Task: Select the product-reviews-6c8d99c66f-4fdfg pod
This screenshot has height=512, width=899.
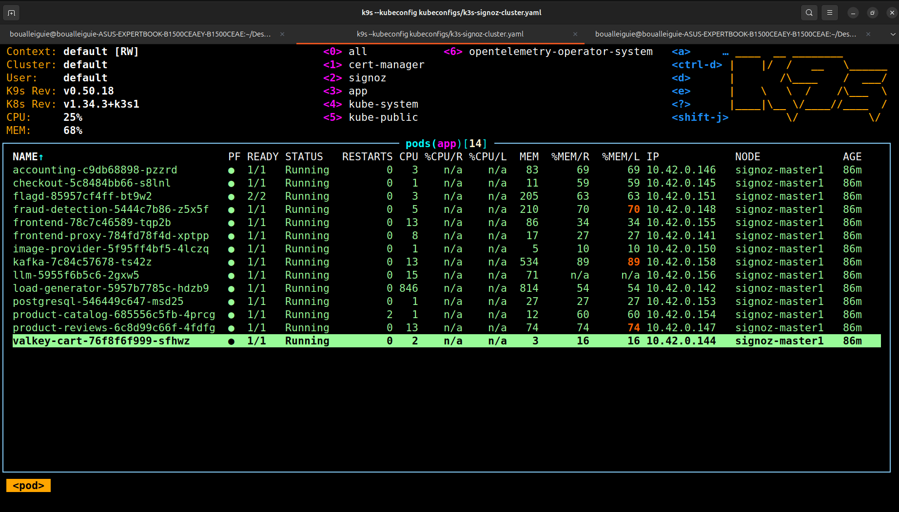Action: point(447,328)
